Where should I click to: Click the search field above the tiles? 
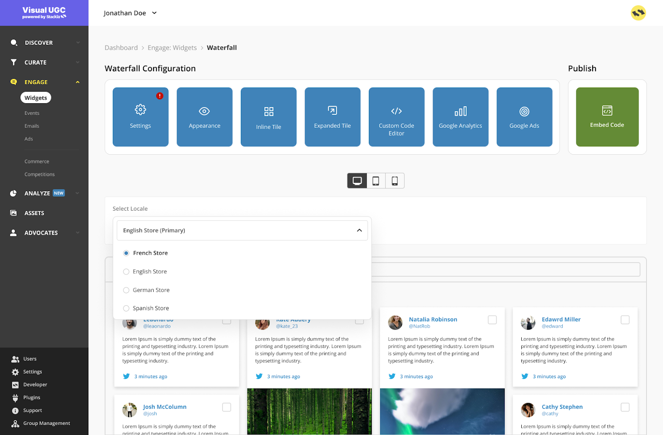click(x=506, y=270)
